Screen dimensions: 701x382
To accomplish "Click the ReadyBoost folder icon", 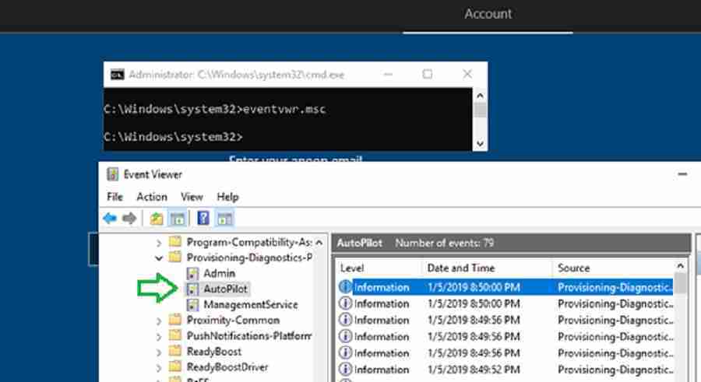I will (174, 351).
